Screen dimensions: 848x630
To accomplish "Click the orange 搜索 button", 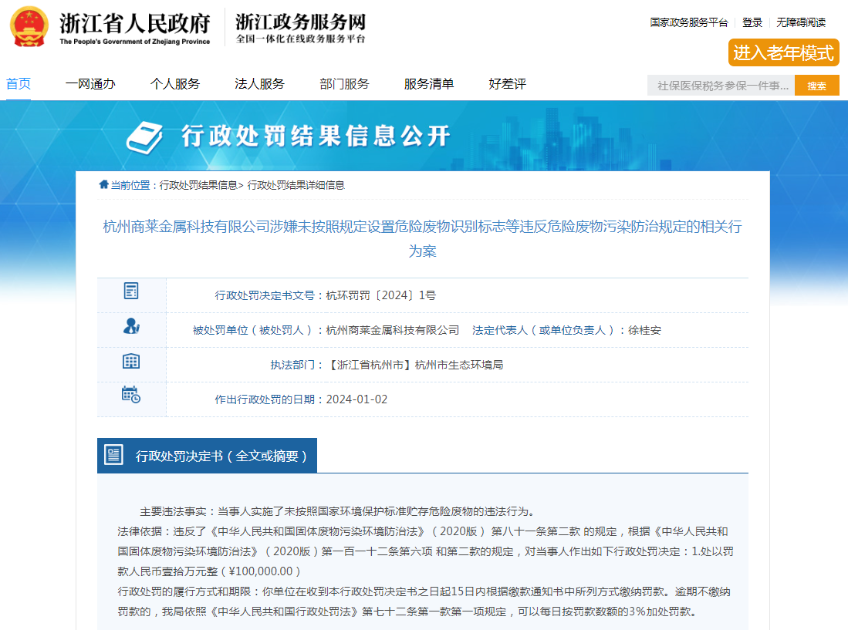I will (816, 86).
